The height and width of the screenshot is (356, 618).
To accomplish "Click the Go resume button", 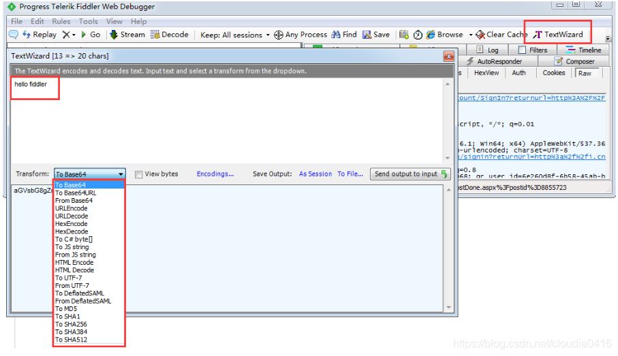I will pos(91,35).
